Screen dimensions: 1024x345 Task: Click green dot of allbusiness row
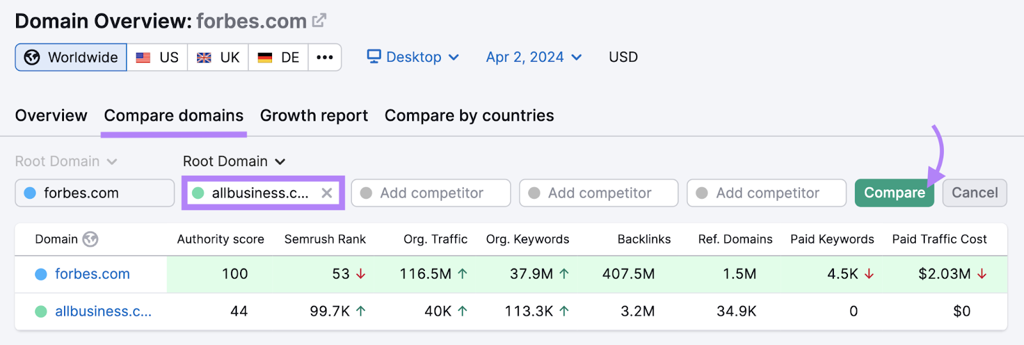click(41, 312)
